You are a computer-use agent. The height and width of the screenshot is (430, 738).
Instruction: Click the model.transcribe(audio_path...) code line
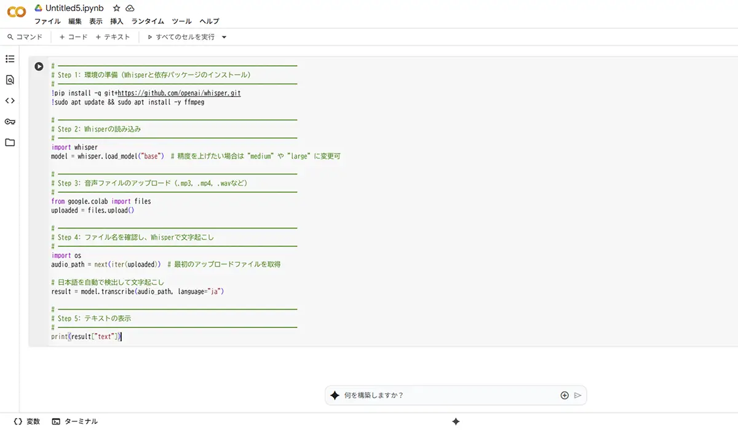[x=137, y=291]
